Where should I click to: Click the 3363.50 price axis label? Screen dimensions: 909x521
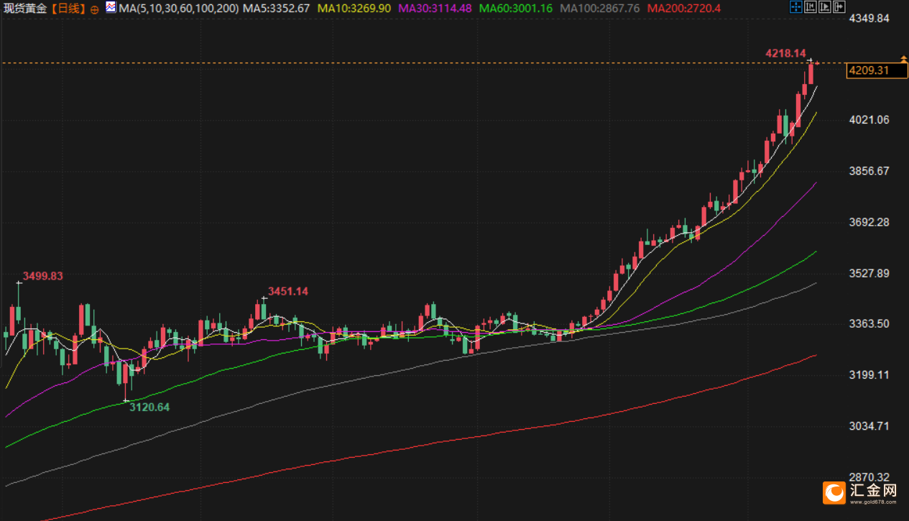click(x=869, y=324)
